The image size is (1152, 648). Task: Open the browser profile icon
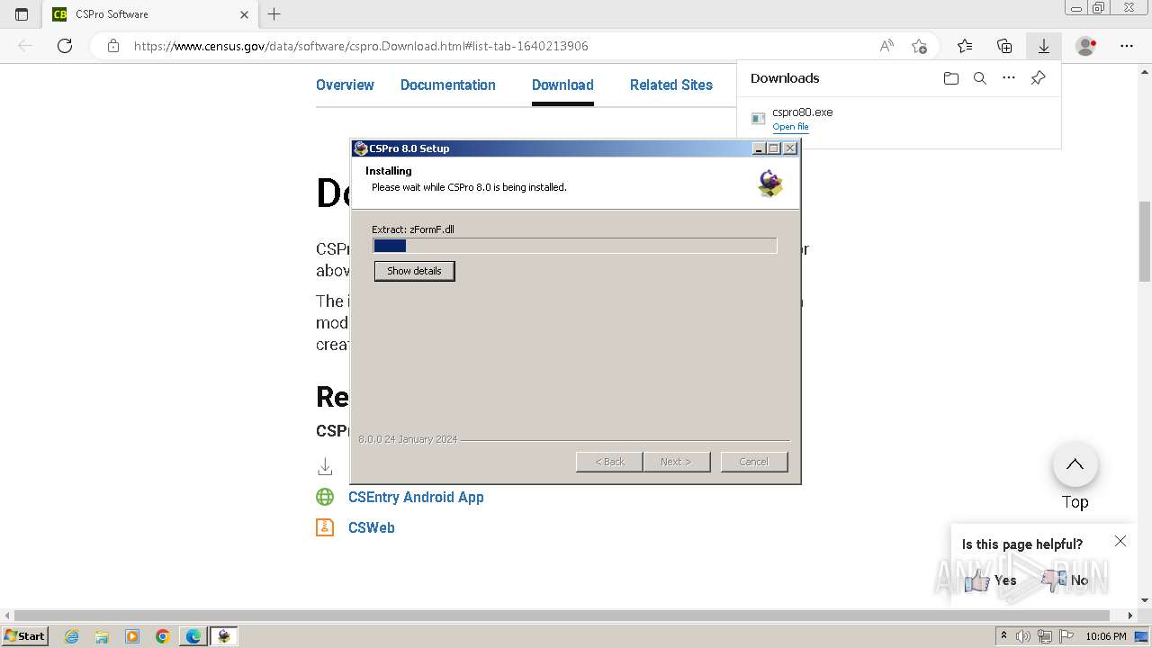(1086, 46)
